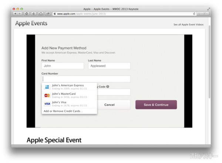Viewport: 222px width, 163px height.
Task: Click the URL address bar www.apple.com
Action: [x=125, y=14]
